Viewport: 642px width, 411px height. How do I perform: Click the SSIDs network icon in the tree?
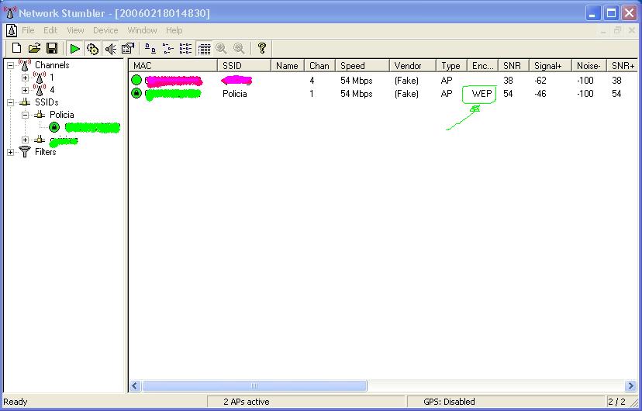coord(25,102)
